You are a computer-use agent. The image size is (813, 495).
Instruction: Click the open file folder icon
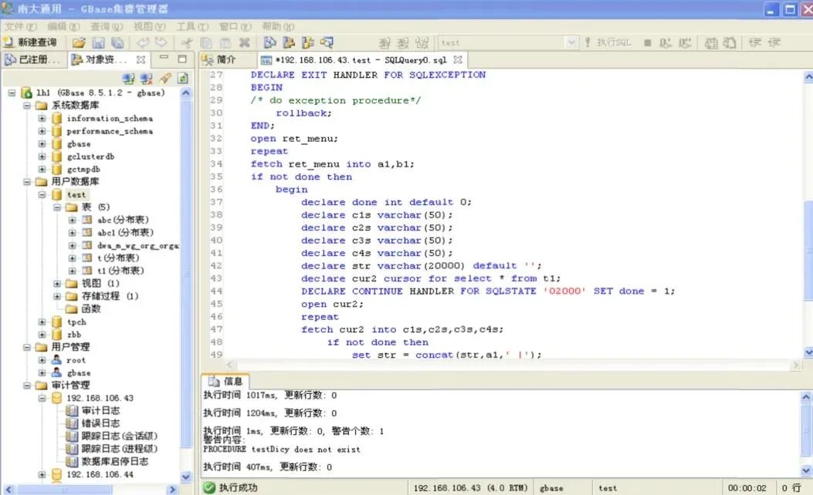point(79,43)
